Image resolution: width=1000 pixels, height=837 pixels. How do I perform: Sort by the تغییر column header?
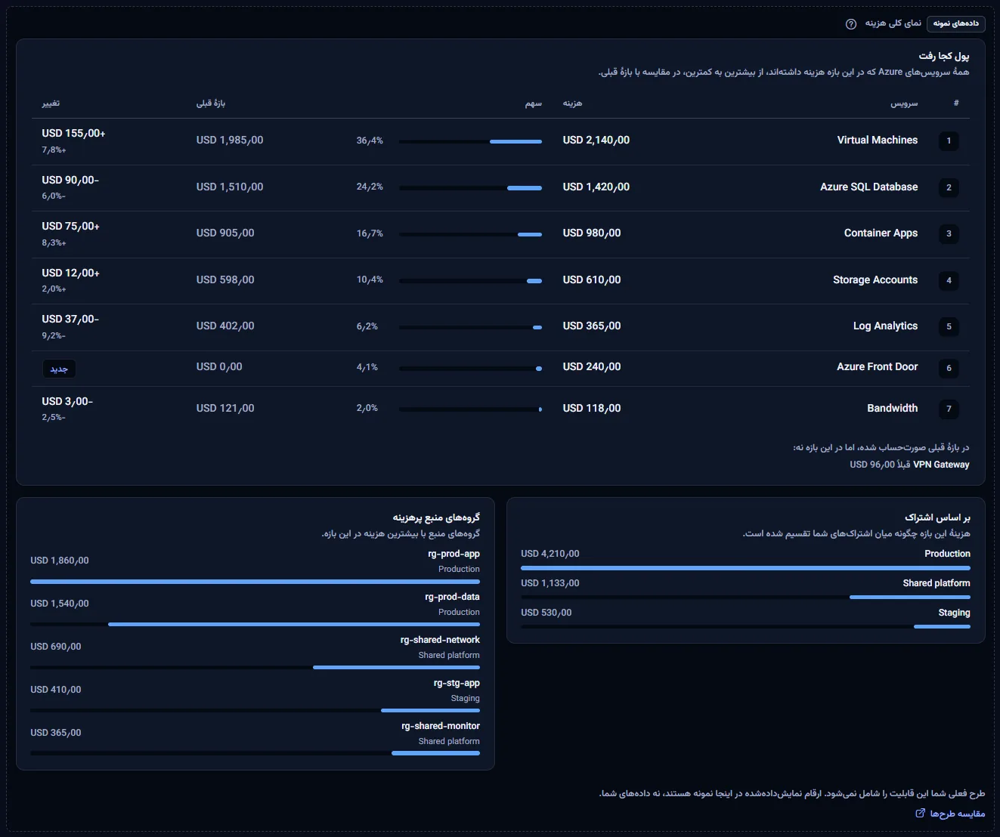(x=51, y=103)
